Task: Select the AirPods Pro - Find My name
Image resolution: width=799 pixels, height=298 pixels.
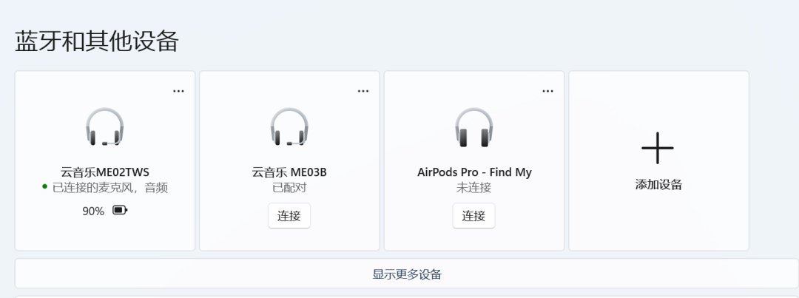Action: 474,172
